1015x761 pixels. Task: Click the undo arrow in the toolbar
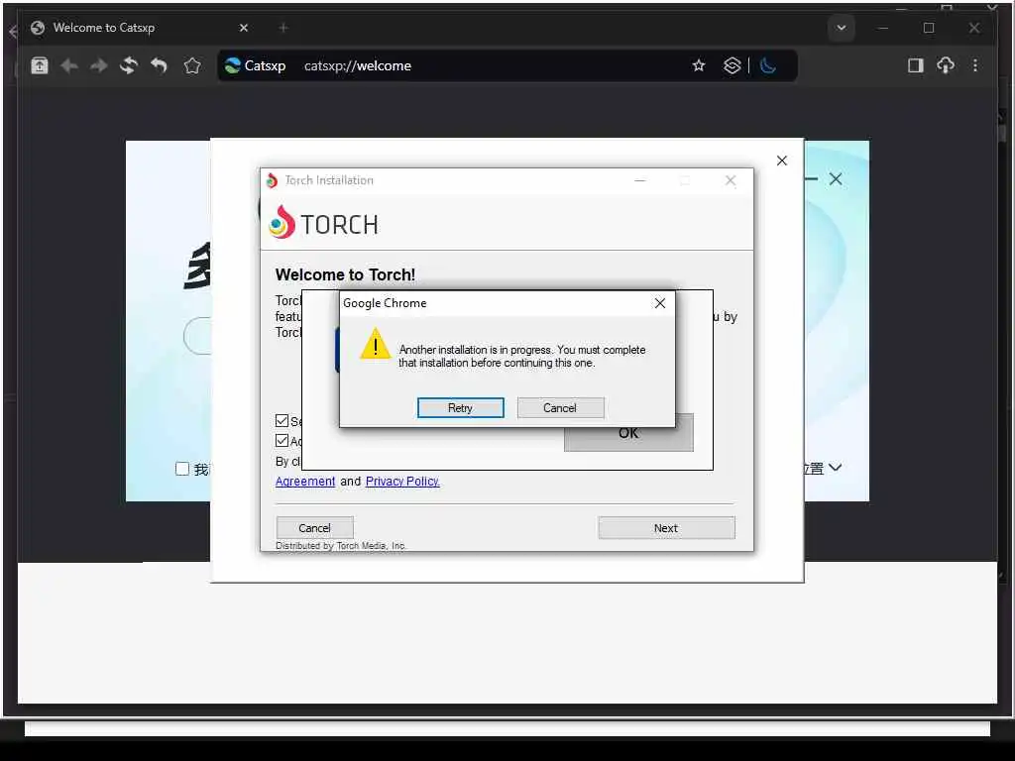pos(159,65)
